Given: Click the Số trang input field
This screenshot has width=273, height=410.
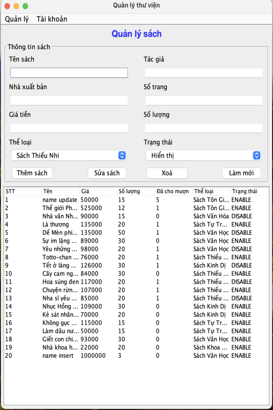Looking at the screenshot, I should (x=204, y=100).
